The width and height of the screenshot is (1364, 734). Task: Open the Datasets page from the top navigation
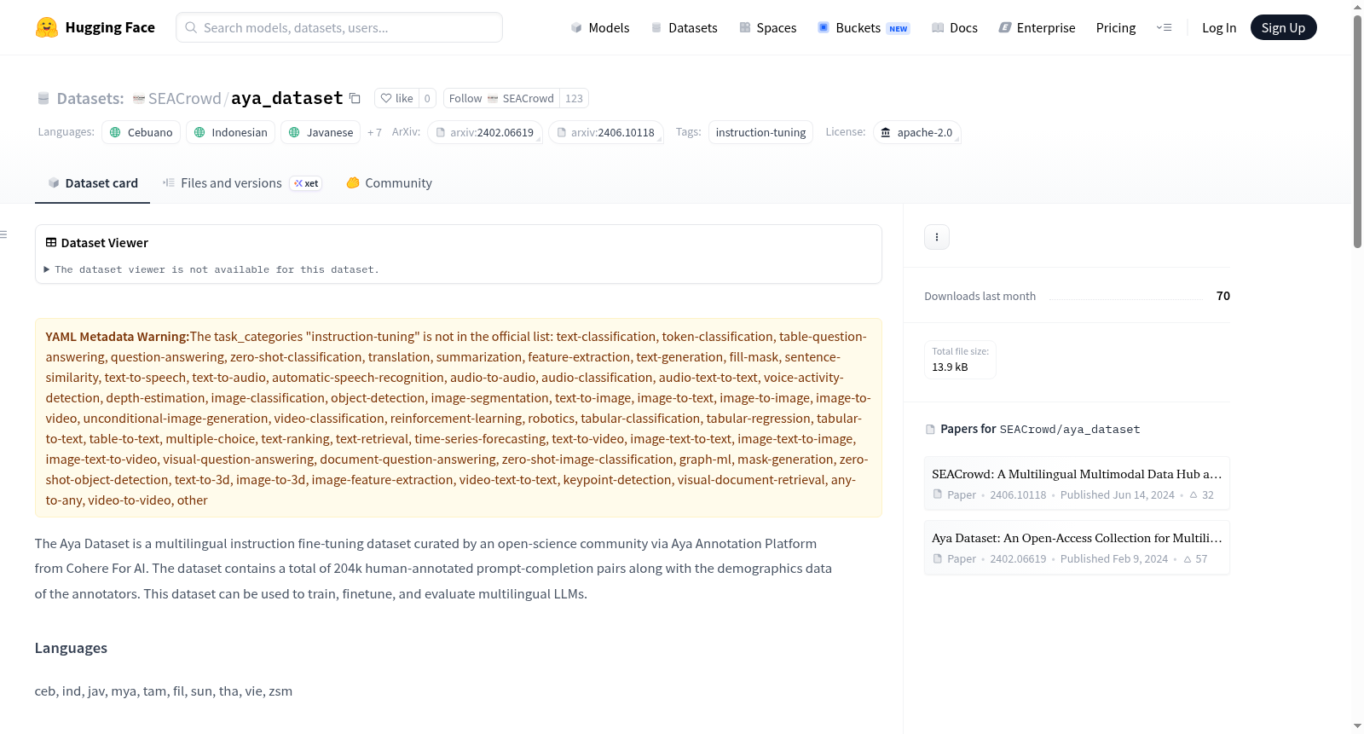[684, 27]
